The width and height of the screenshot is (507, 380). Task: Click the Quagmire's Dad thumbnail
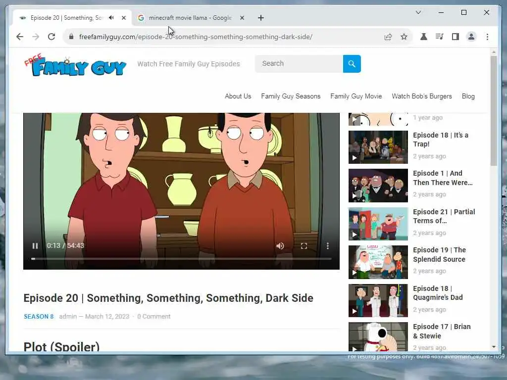[378, 300]
